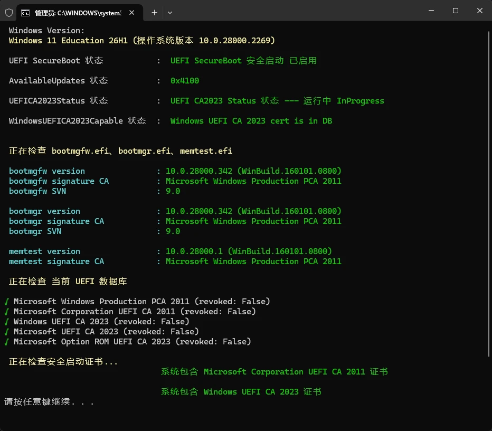
Task: Click the label 'bootmgr SVN'
Action: [x=35, y=231]
